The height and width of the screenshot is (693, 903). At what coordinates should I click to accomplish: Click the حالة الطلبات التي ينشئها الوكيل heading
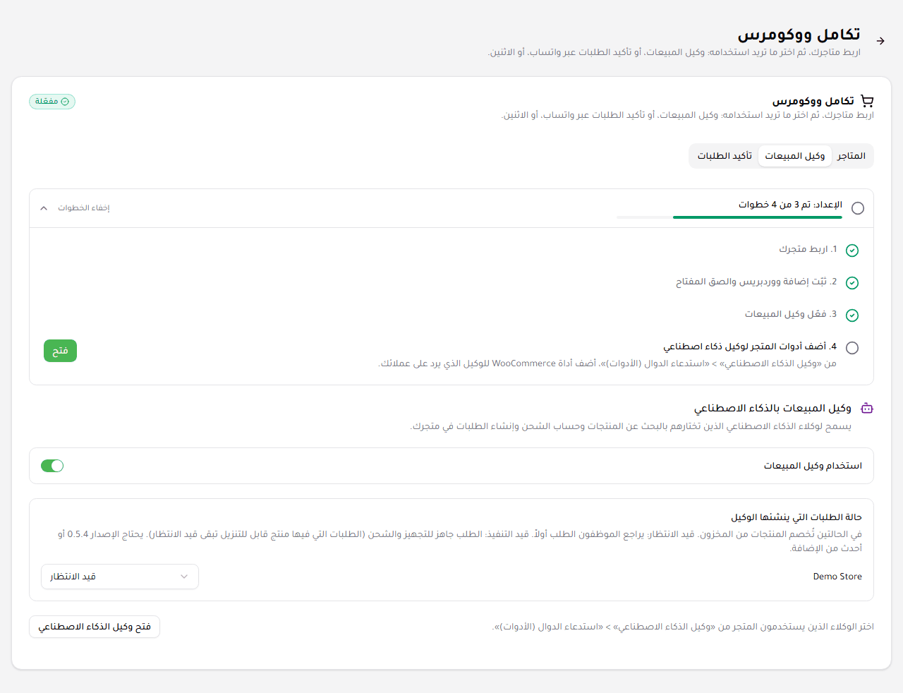(x=796, y=517)
